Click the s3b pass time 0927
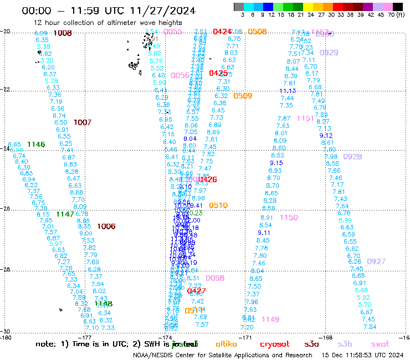410x360 pixels. (376, 261)
